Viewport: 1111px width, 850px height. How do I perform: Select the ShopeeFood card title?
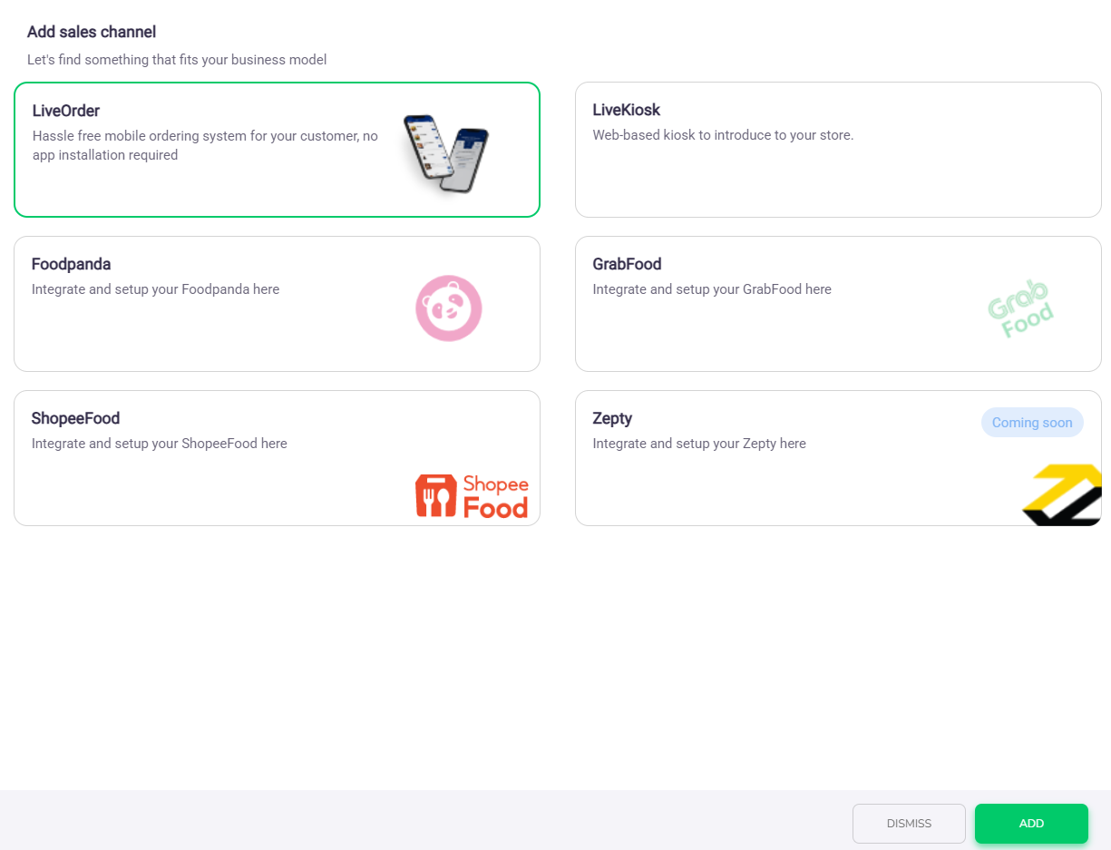[75, 418]
